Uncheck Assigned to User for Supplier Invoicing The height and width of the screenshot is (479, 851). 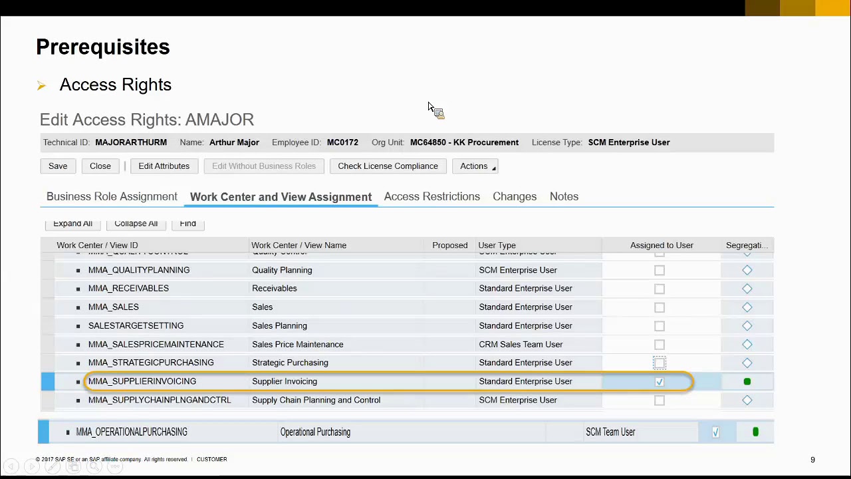point(660,382)
